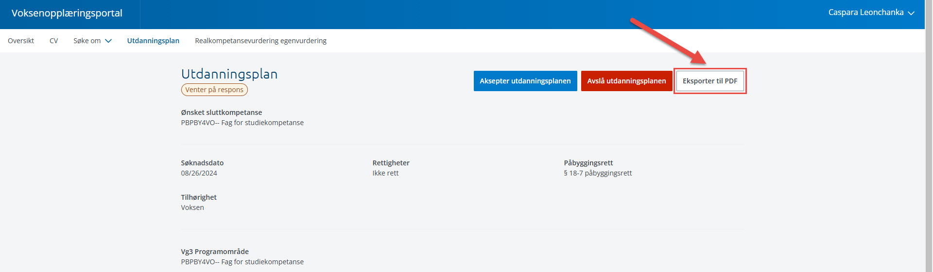Click Avslå utdanningsplanen button

626,81
